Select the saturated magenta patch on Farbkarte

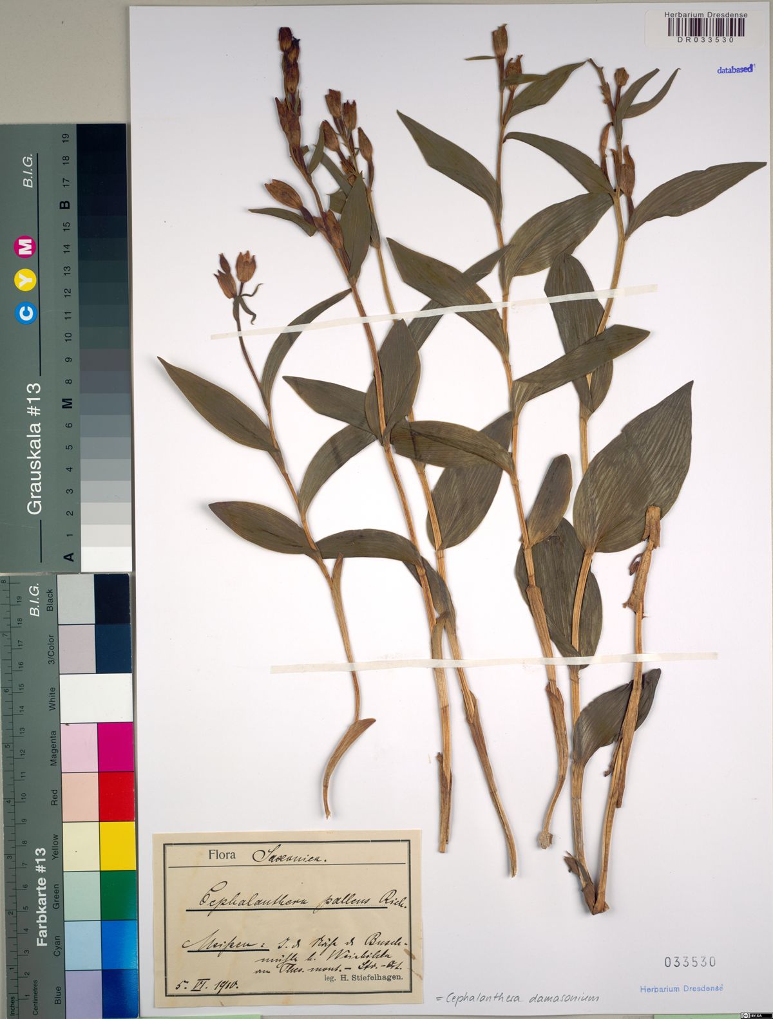(117, 747)
